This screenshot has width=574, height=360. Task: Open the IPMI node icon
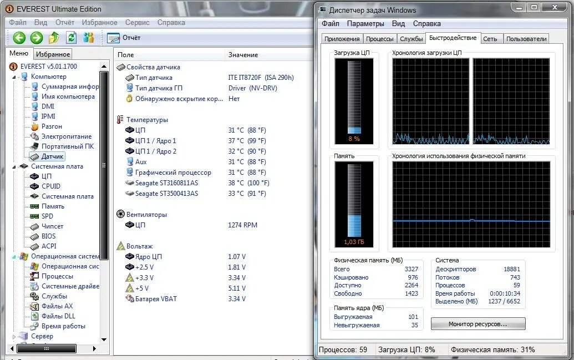[x=35, y=116]
